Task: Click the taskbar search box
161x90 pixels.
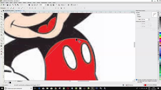Action: click(x=18, y=88)
